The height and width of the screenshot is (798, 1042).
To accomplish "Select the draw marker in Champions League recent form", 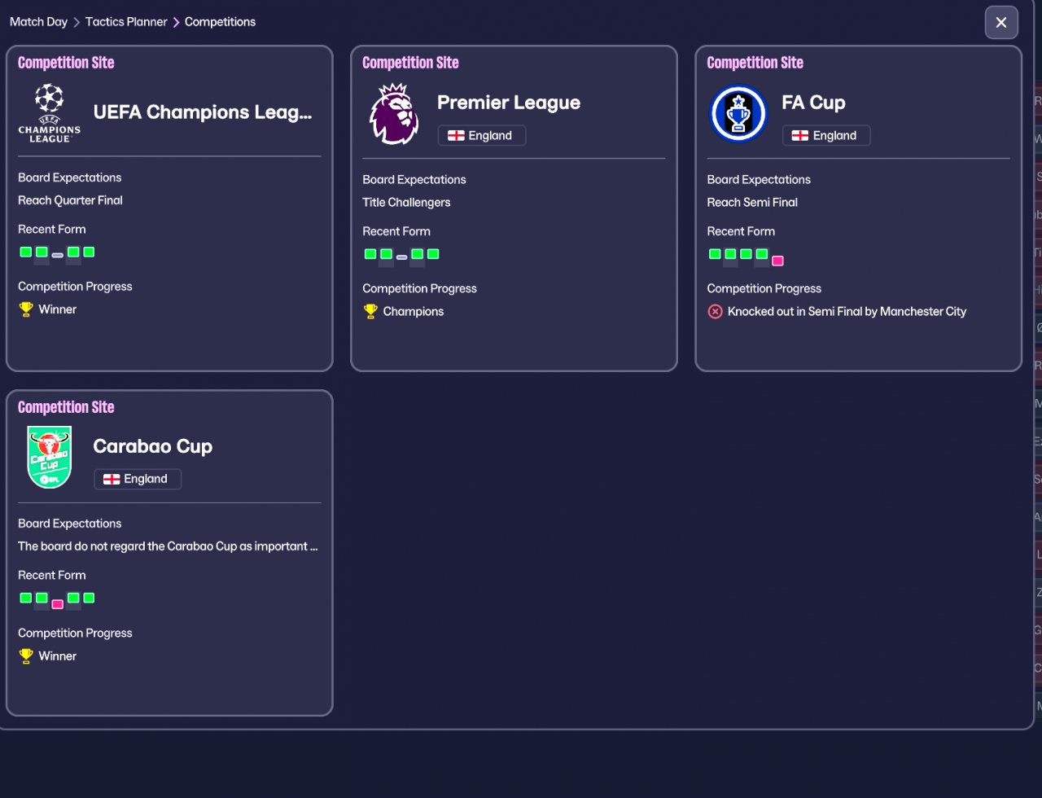I will (x=57, y=255).
